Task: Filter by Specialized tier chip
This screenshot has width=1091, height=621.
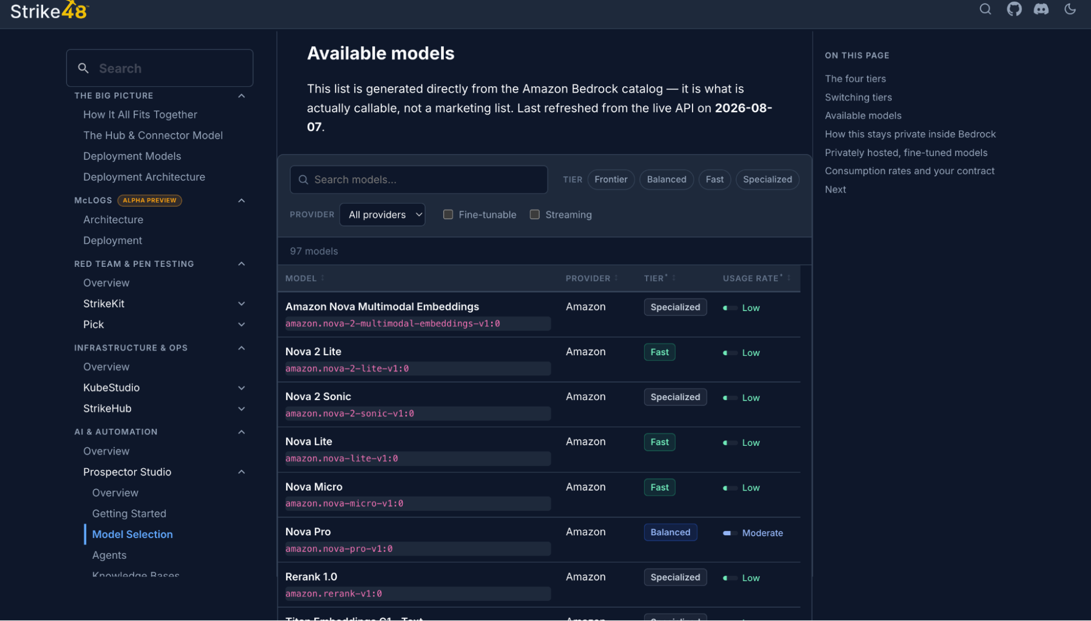Action: pyautogui.click(x=767, y=180)
